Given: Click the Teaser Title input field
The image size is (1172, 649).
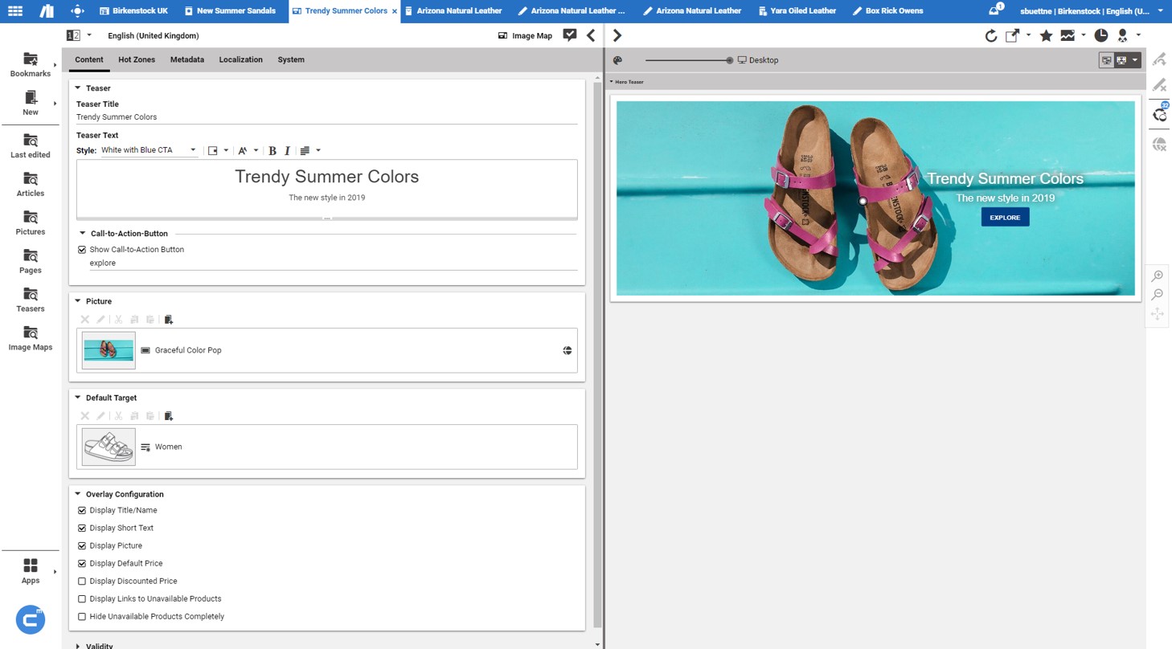Looking at the screenshot, I should click(327, 117).
